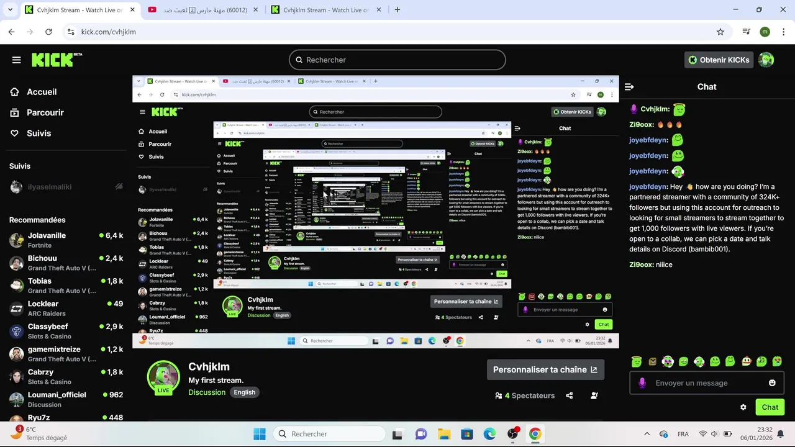Click the Suivis section collapse heading
This screenshot has height=447, width=795.
pyautogui.click(x=20, y=166)
